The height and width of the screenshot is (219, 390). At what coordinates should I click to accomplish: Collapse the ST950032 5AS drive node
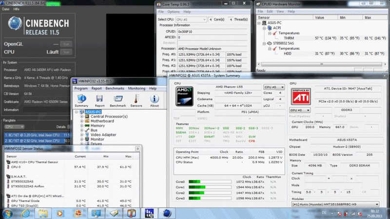[264, 43]
